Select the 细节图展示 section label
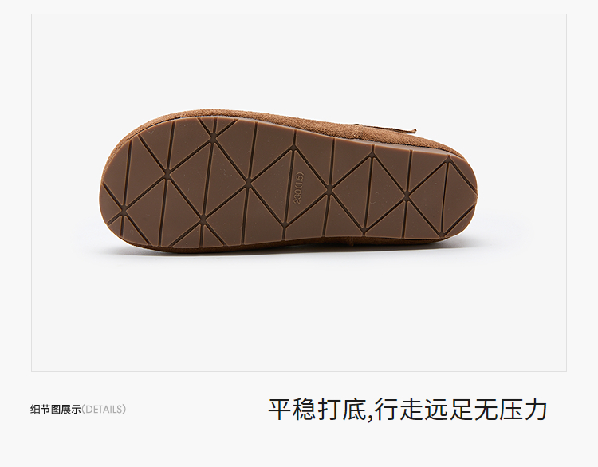The width and height of the screenshot is (598, 467). coord(56,410)
